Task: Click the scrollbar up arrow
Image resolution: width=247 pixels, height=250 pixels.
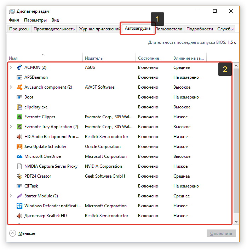Action: point(236,66)
